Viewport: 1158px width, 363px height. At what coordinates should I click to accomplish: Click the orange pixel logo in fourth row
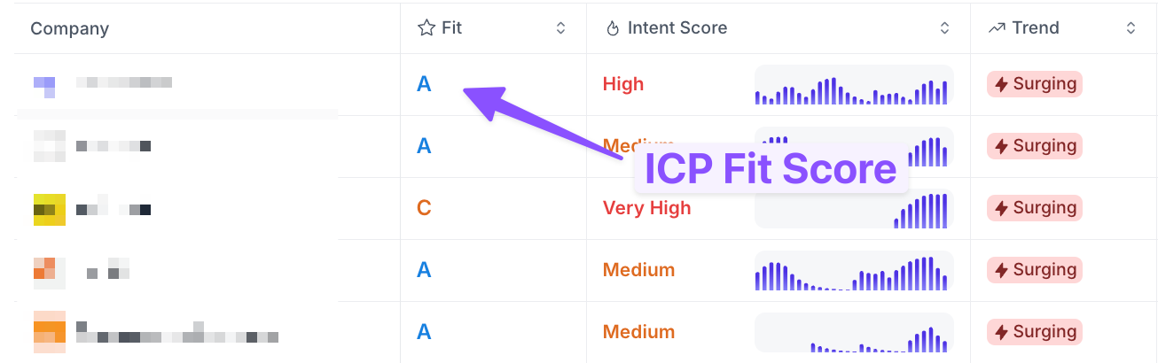44,271
